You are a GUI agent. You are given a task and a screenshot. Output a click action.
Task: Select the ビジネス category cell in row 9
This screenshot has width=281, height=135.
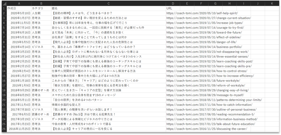click(38, 47)
